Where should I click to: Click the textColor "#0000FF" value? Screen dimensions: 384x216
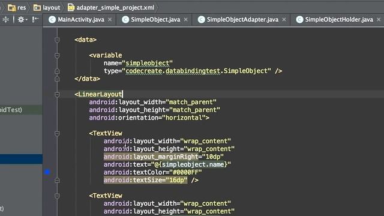(185, 172)
